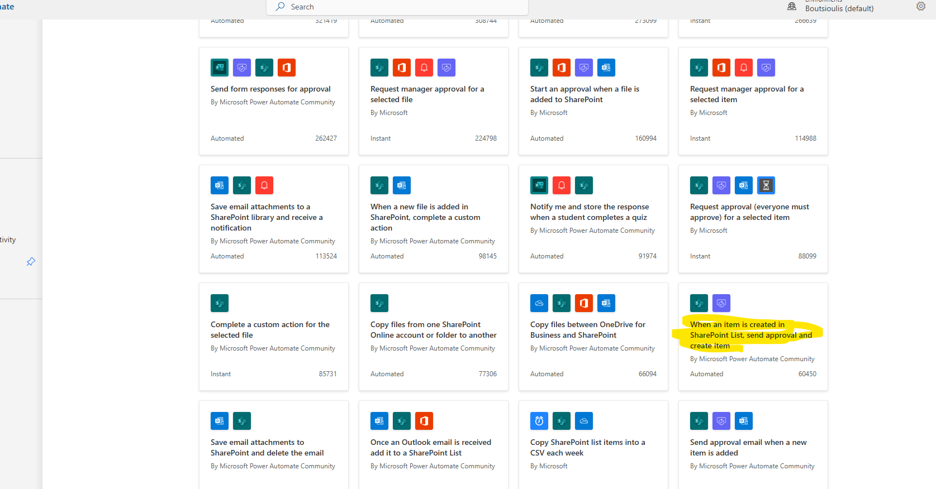Click usage count 224798
The width and height of the screenshot is (936, 489).
pyautogui.click(x=486, y=138)
